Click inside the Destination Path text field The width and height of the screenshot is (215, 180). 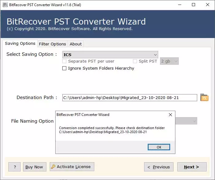[129, 98]
